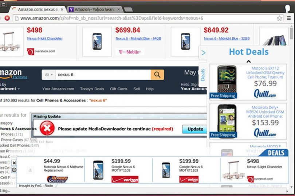Expand the Hot Deals up chevron
Image resolution: width=295 pixels, height=196 pixels.
point(248,61)
